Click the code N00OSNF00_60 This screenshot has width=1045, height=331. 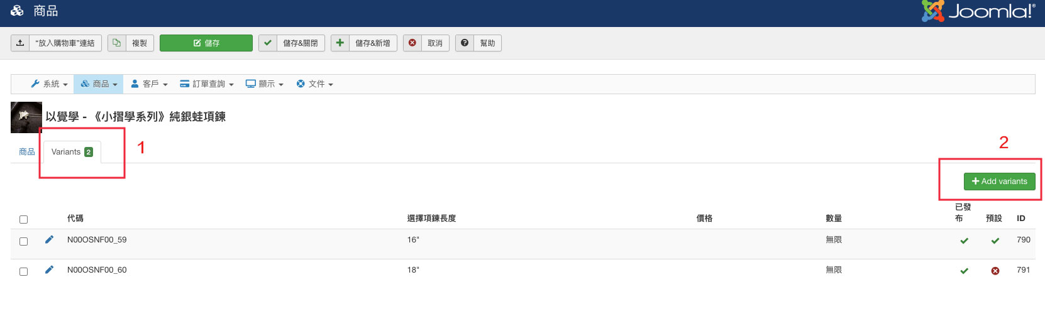97,269
